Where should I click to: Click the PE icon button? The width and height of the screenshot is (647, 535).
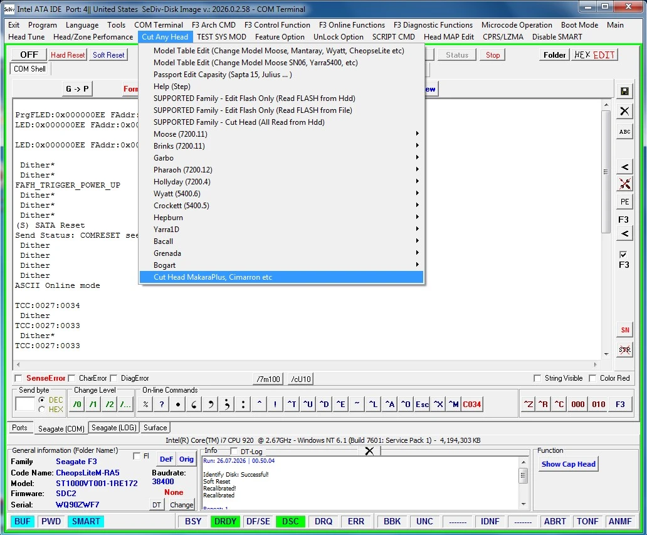click(624, 202)
